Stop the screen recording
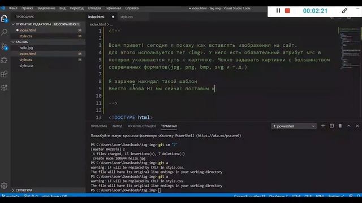This screenshot has width=362, height=203. point(287,11)
